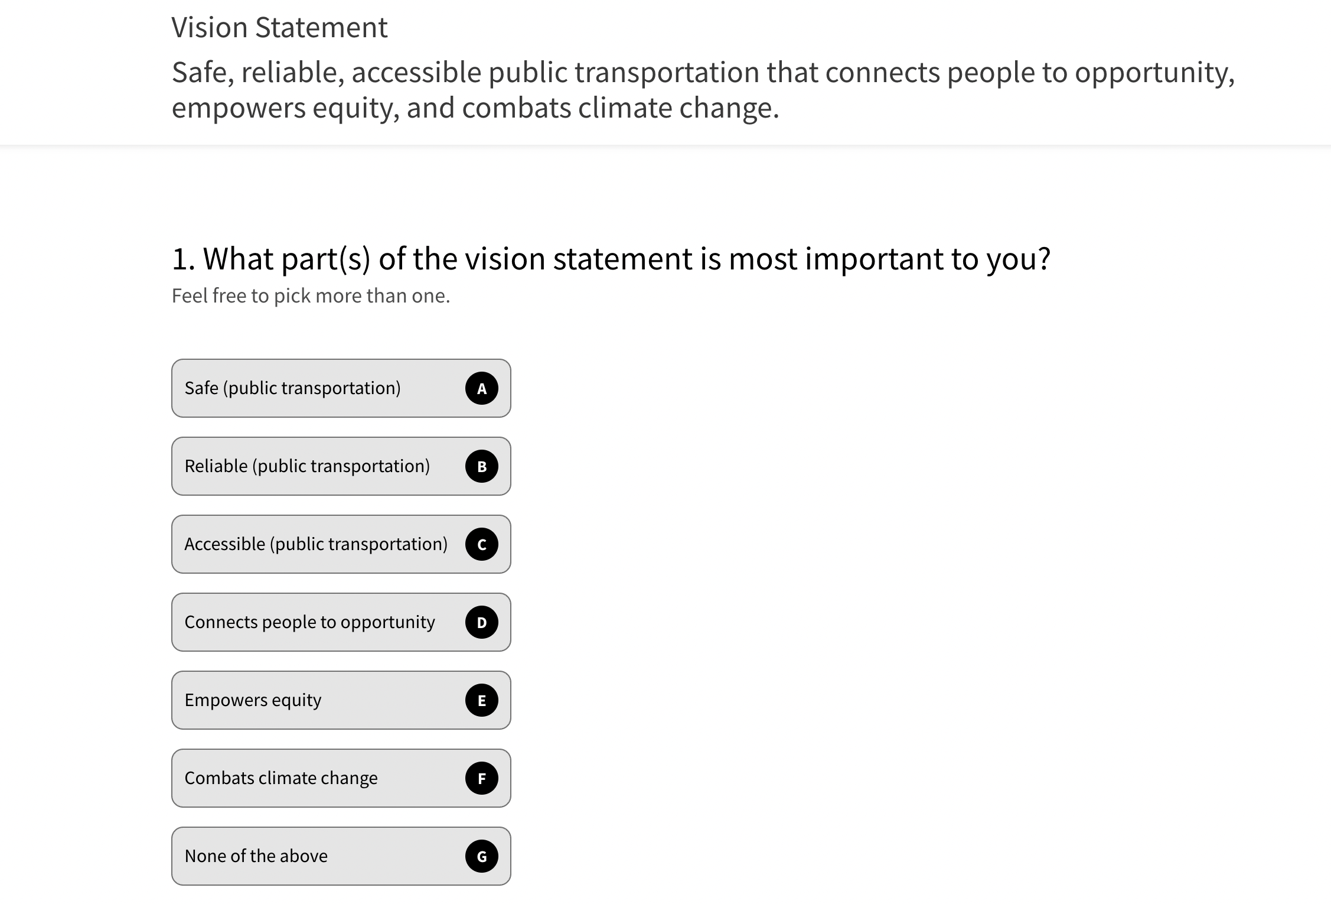Click the G key badge icon
This screenshot has width=1331, height=904.
(x=482, y=856)
